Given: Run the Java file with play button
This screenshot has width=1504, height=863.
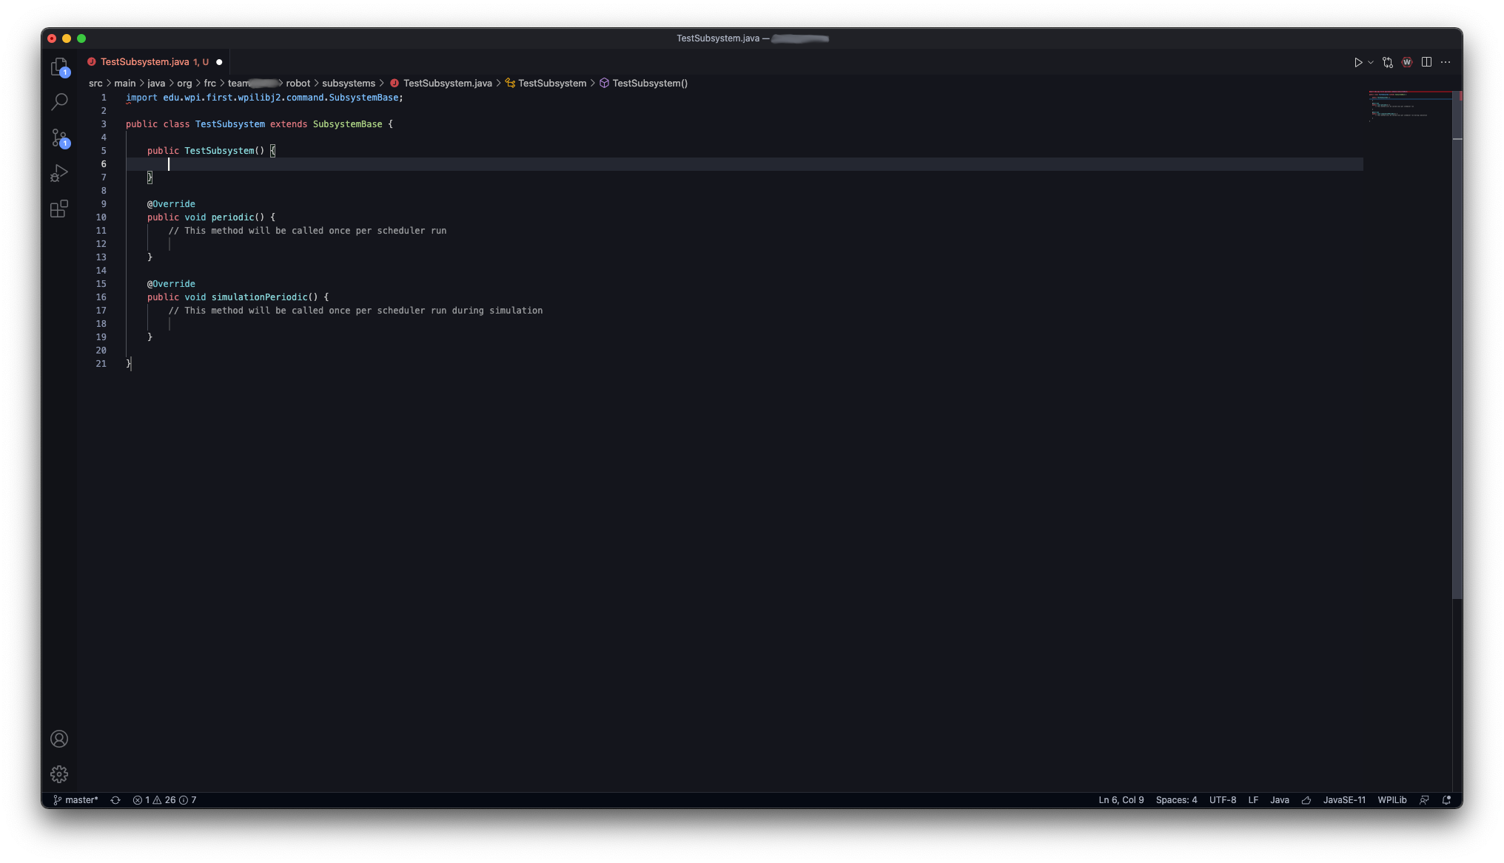Looking at the screenshot, I should coord(1357,62).
